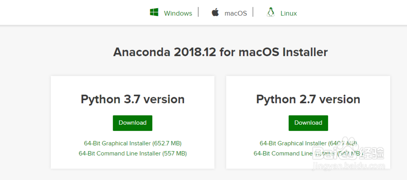
Task: Download the Python 3.7 version
Action: pos(132,123)
